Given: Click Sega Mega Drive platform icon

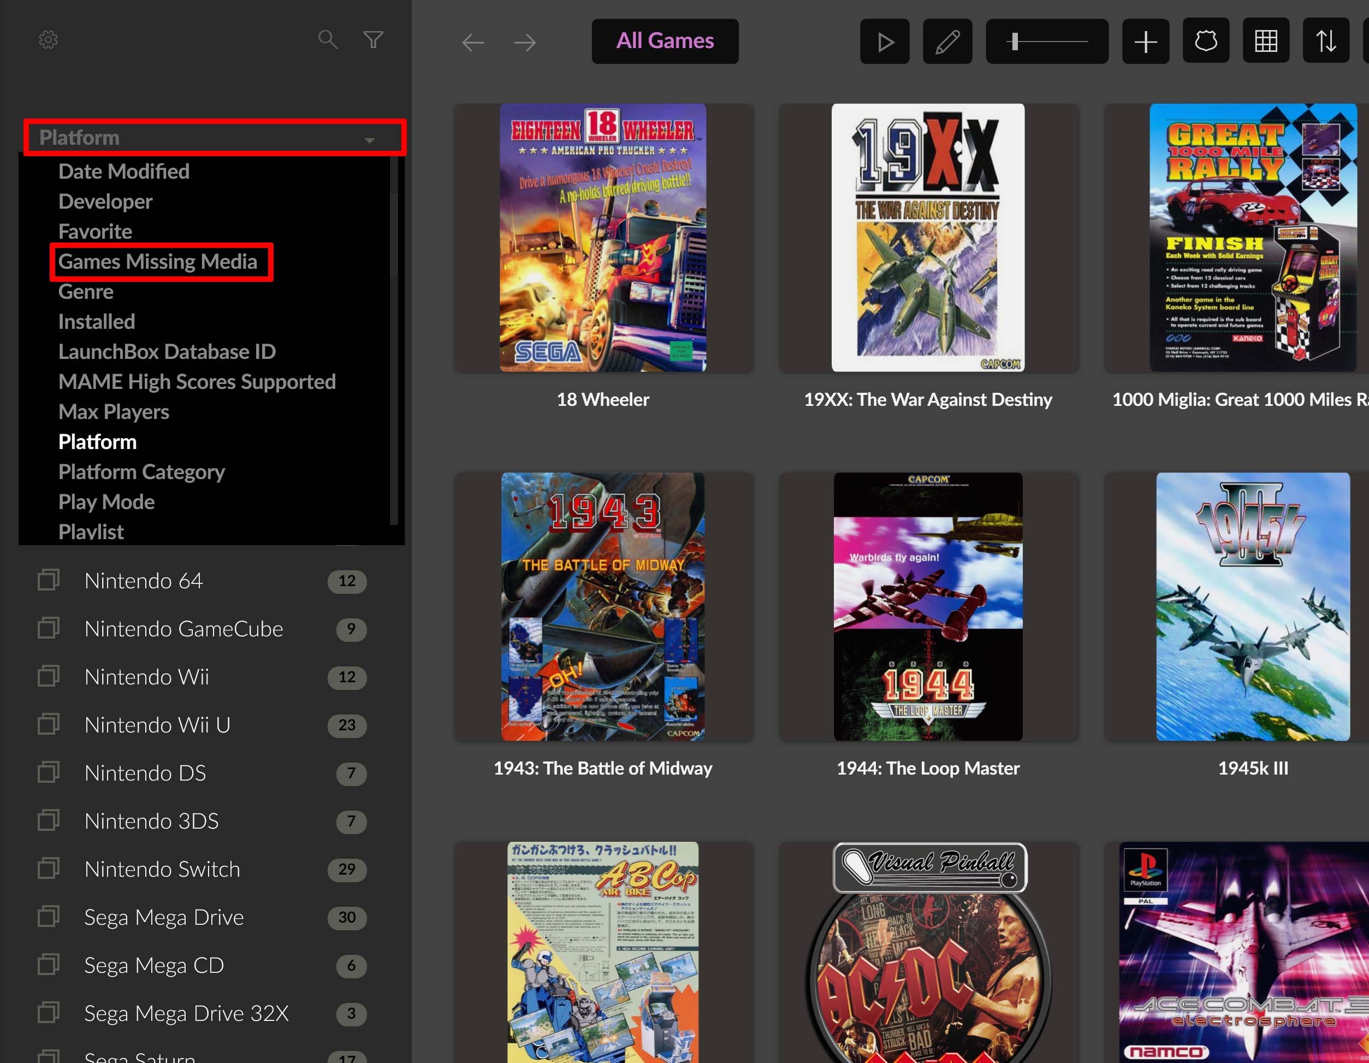Looking at the screenshot, I should 48,917.
